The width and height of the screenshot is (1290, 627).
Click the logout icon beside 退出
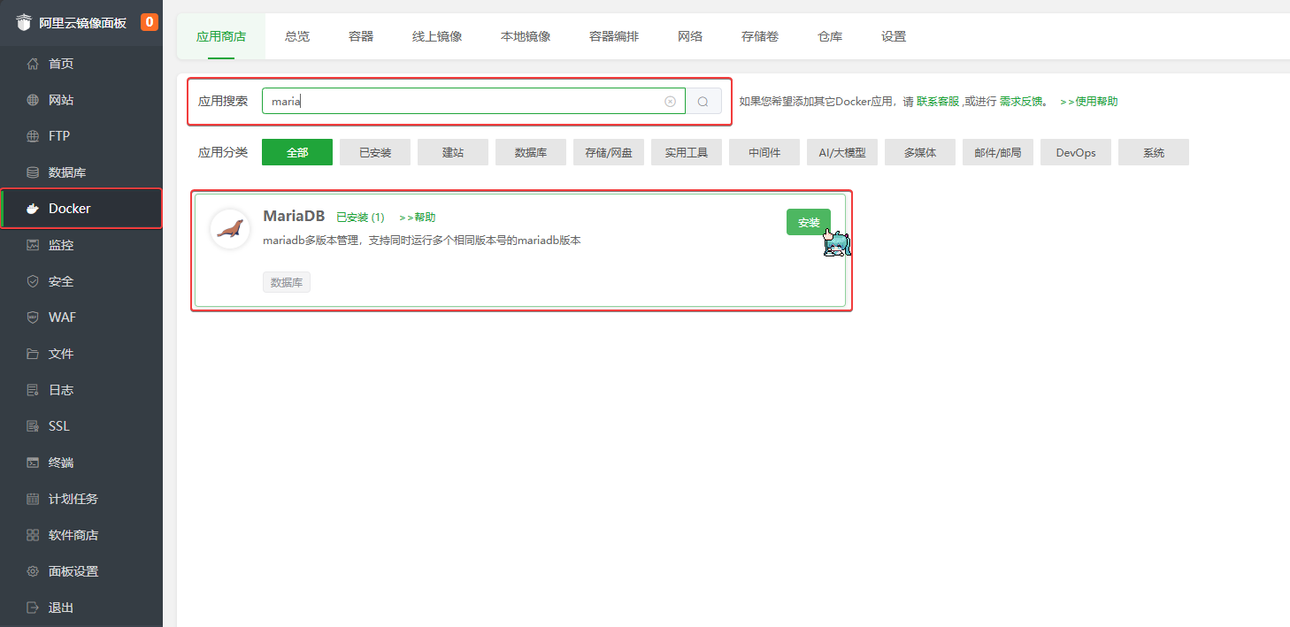[x=33, y=608]
